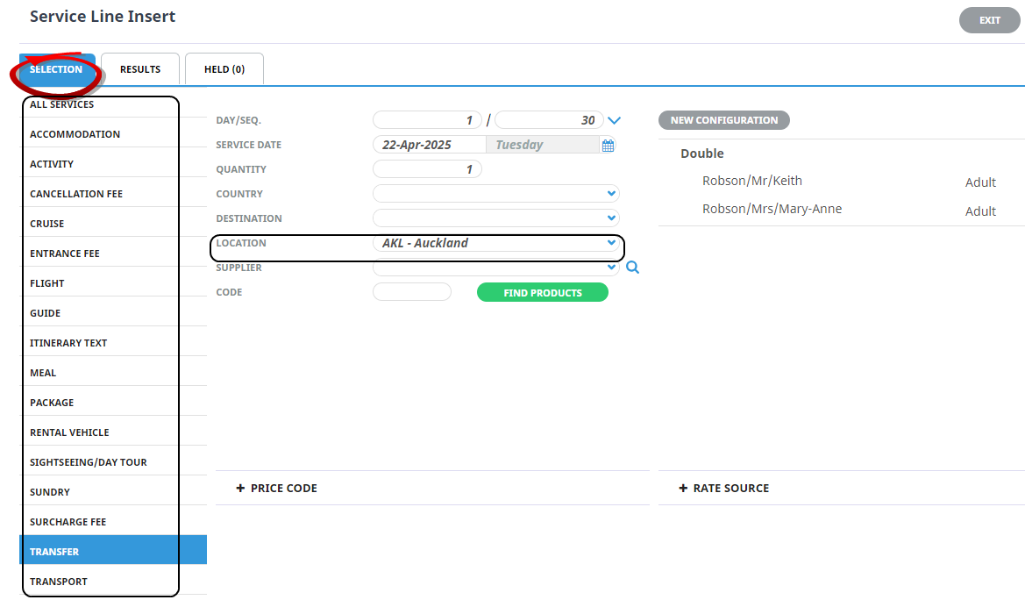
Task: Open the Destination dropdown
Action: [496, 218]
